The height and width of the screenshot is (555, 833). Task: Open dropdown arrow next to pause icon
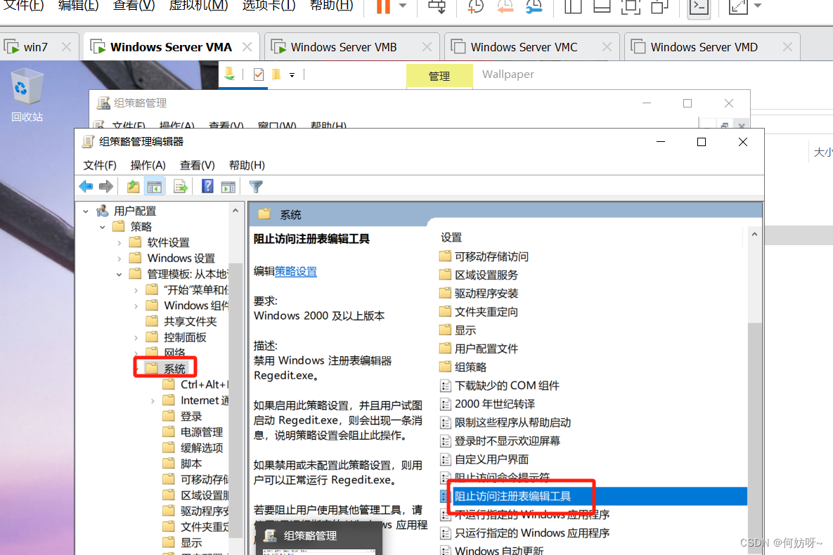pos(403,6)
